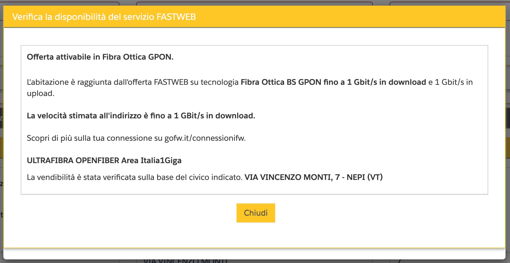Select the dialog title 'Verifica la disponibilità del servizio FASTWEB'
Screen dimensions: 510x263
point(104,17)
